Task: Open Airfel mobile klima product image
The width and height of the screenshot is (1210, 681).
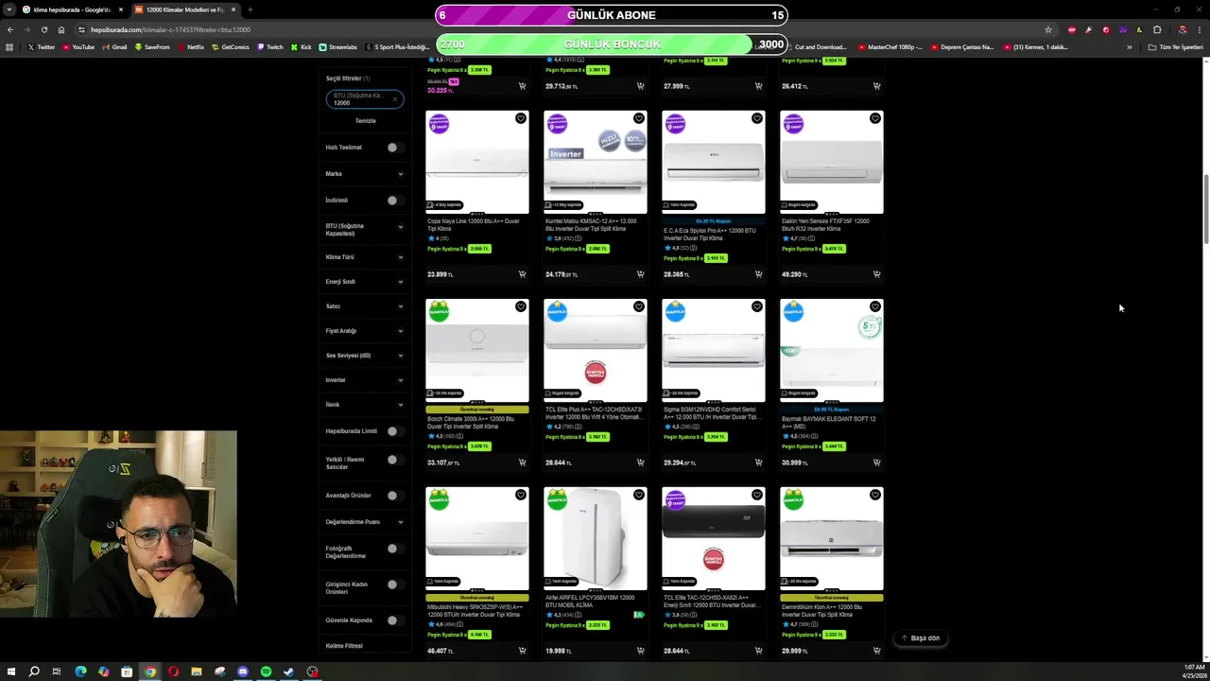Action: pos(596,538)
